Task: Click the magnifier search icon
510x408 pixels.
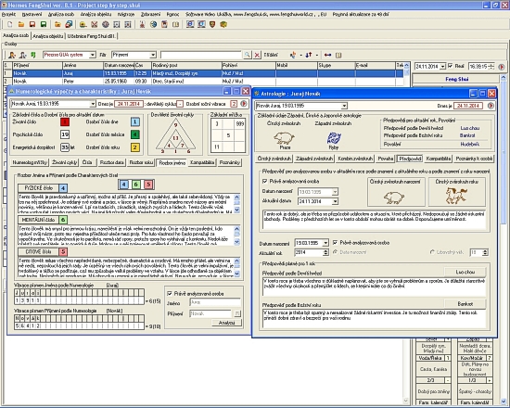Action: click(248, 55)
